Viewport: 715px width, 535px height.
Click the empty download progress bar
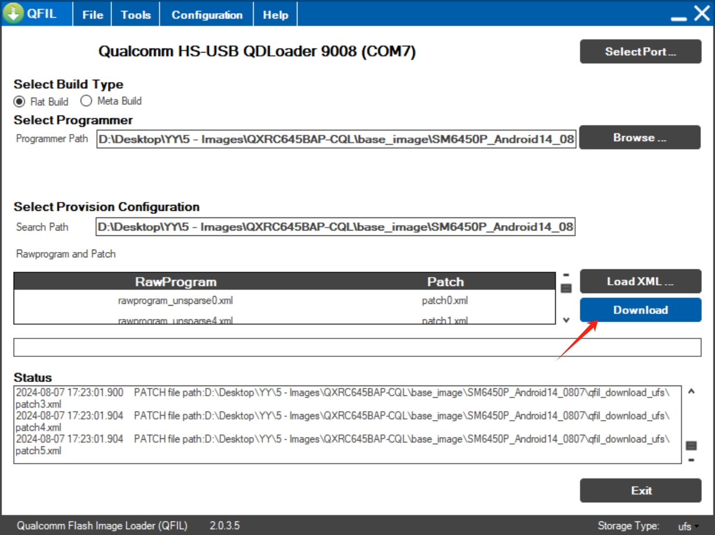357,347
